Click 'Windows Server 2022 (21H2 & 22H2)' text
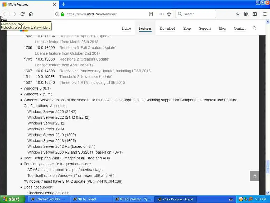 tap(58, 118)
